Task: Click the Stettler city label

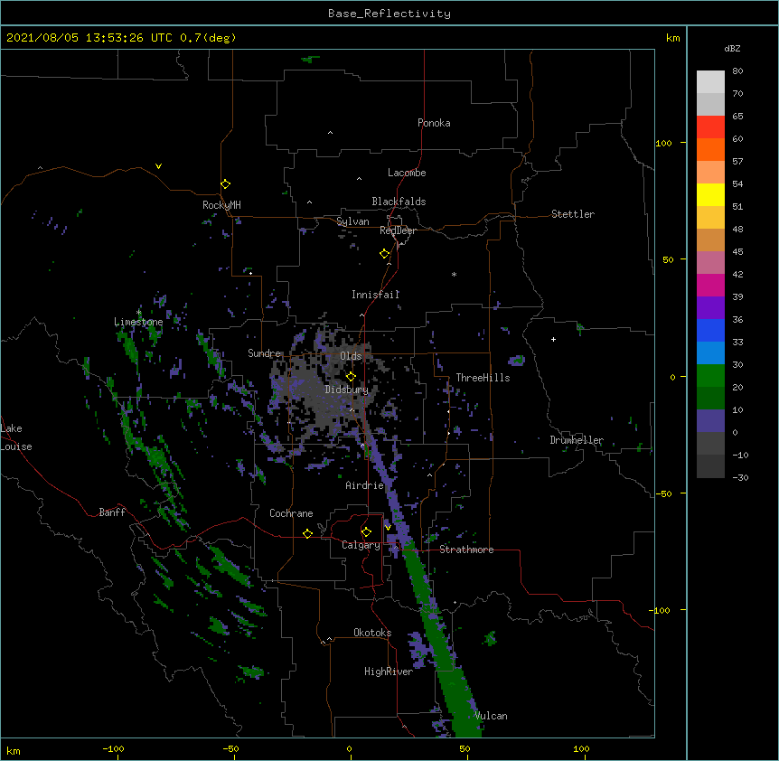Action: coord(573,214)
